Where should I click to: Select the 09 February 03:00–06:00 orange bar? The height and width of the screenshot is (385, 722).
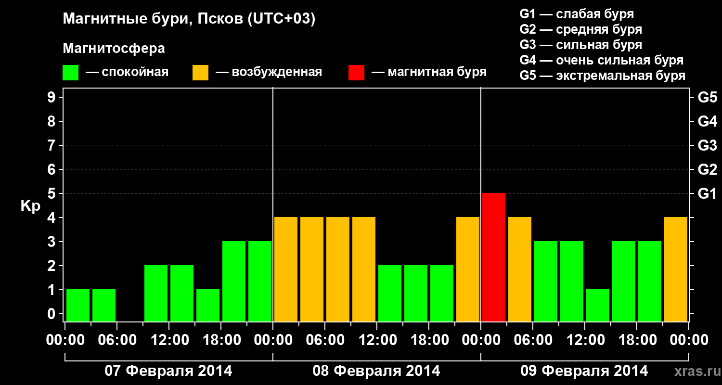tap(520, 269)
